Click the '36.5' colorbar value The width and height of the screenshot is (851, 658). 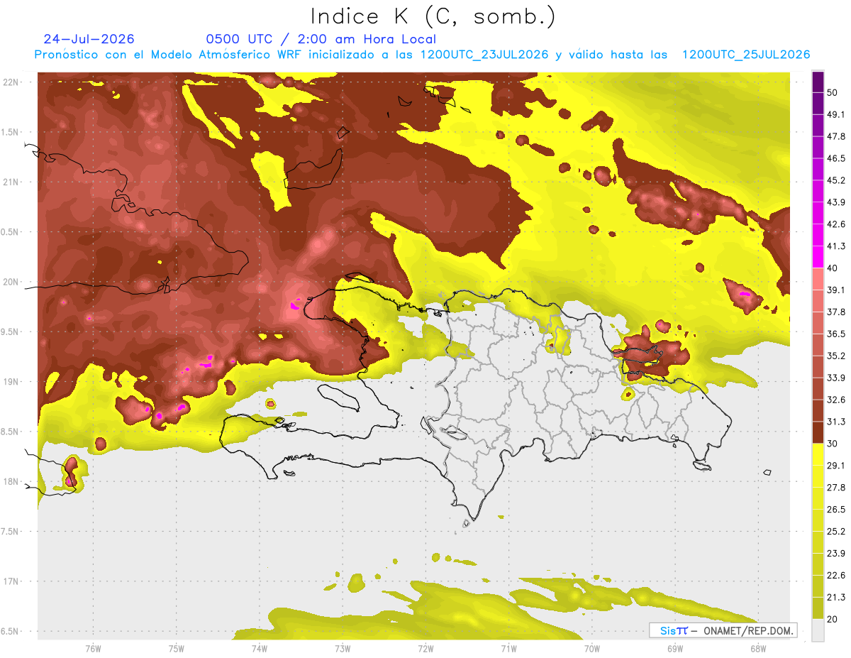(836, 334)
